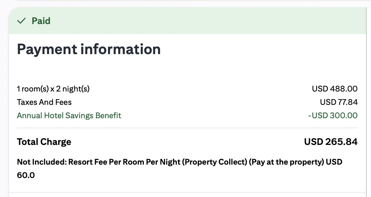The image size is (371, 197).
Task: Click the room price USD 488.00
Action: [x=335, y=89]
